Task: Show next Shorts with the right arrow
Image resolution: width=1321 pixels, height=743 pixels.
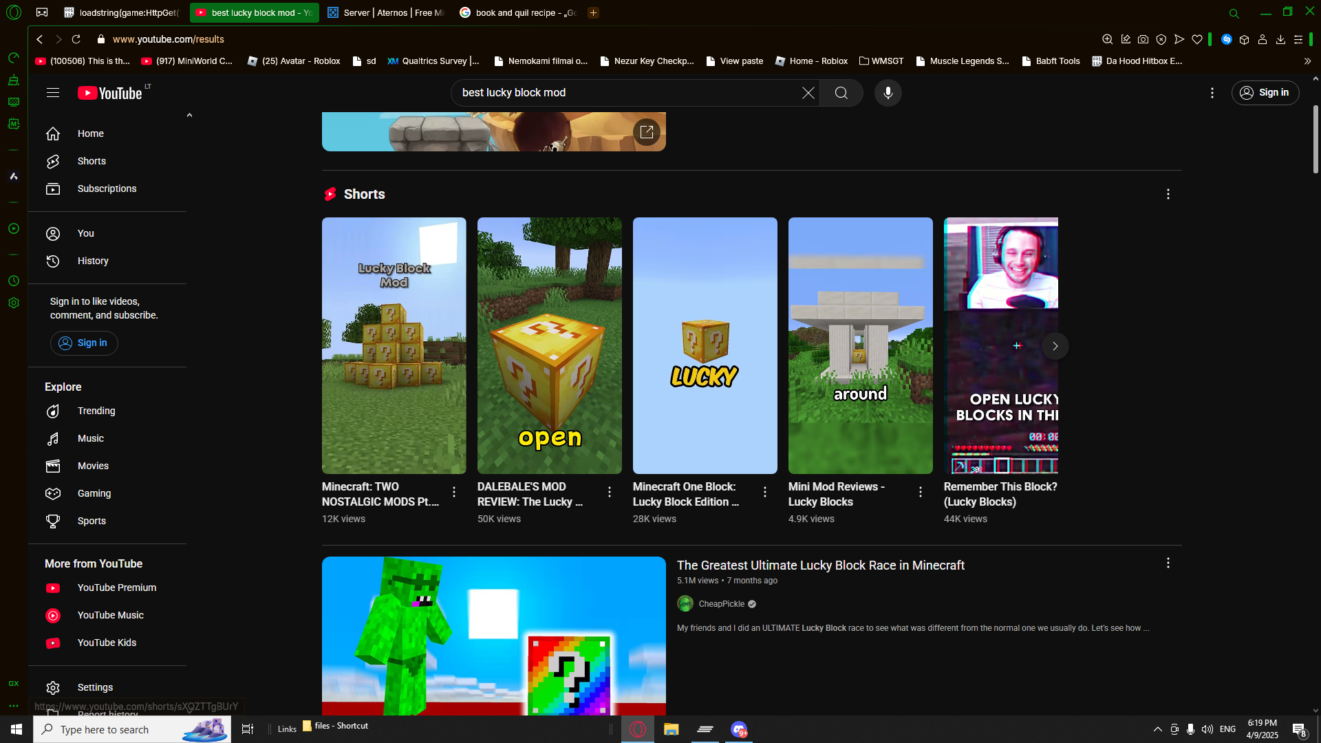Action: (1055, 346)
